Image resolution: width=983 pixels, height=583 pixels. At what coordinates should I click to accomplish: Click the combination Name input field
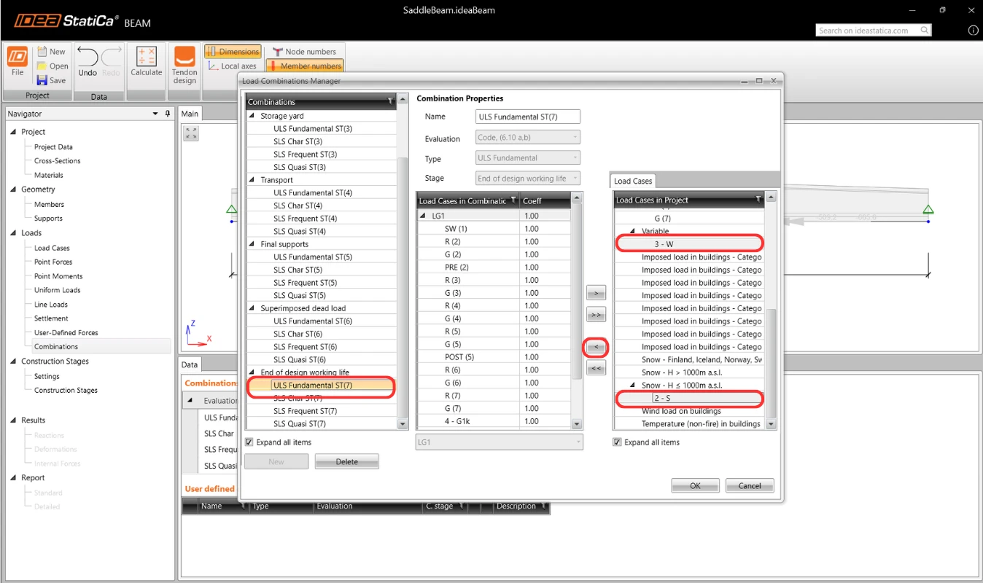[527, 117]
